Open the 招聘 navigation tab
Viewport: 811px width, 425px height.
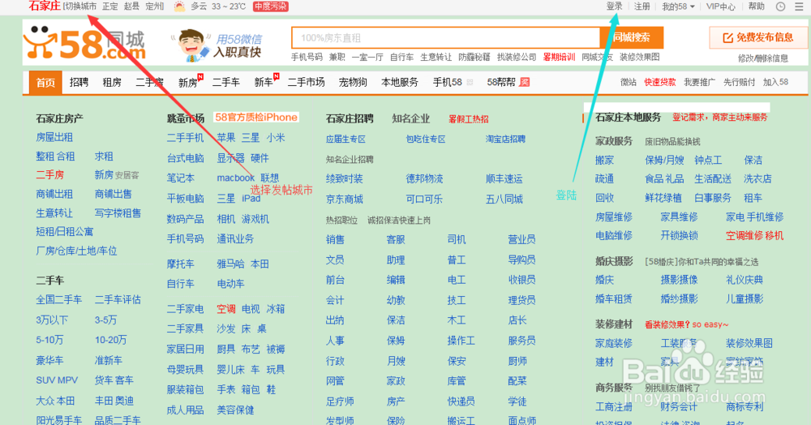tap(79, 82)
